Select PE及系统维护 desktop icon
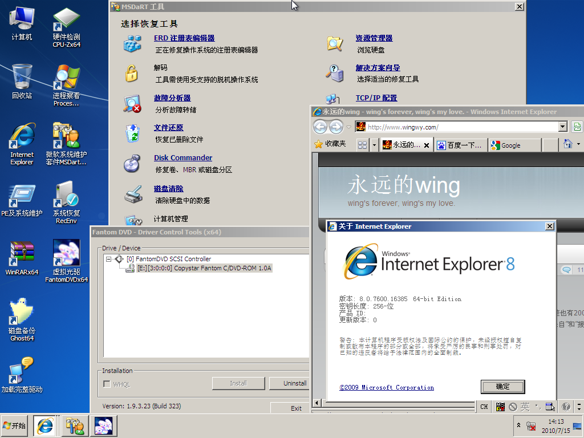The width and height of the screenshot is (584, 438). click(22, 200)
